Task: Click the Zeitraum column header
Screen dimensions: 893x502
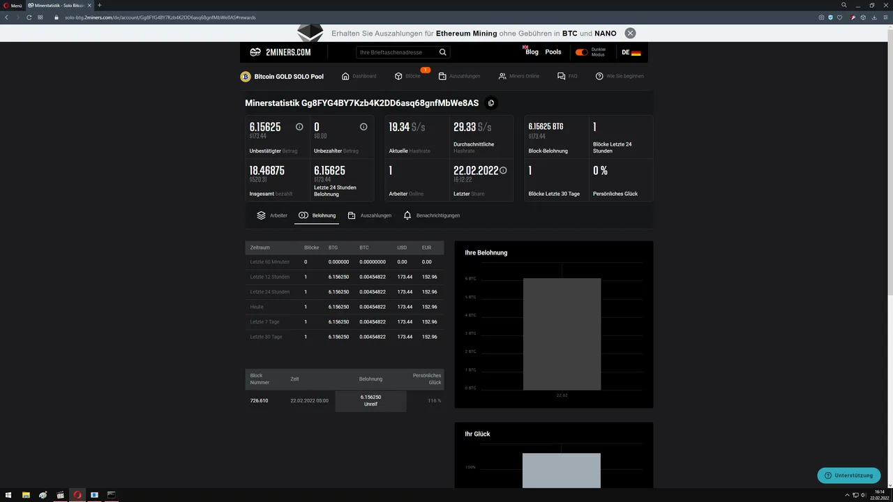Action: [x=260, y=248]
